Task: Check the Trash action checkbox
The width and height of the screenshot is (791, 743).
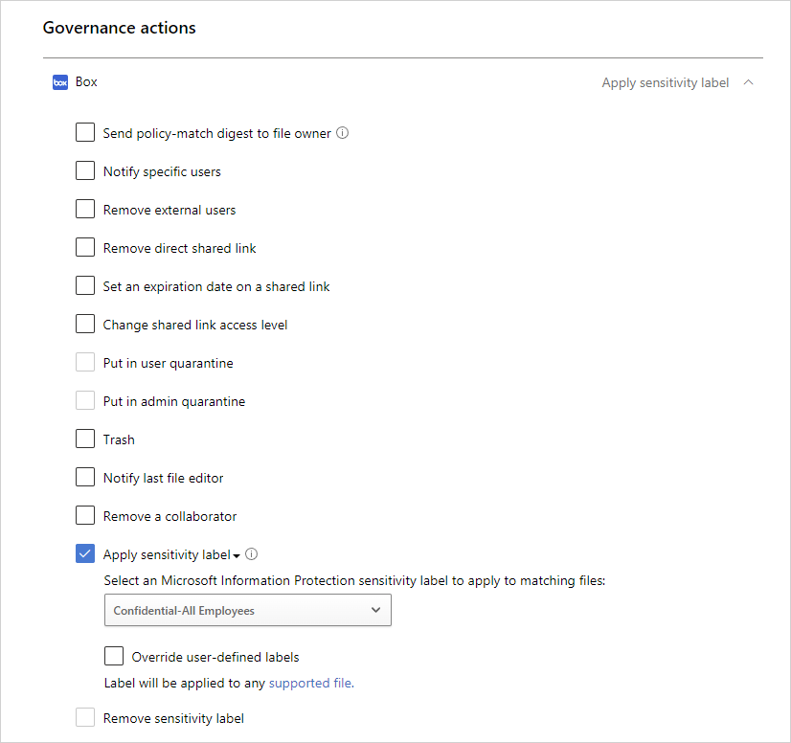Action: pyautogui.click(x=85, y=439)
